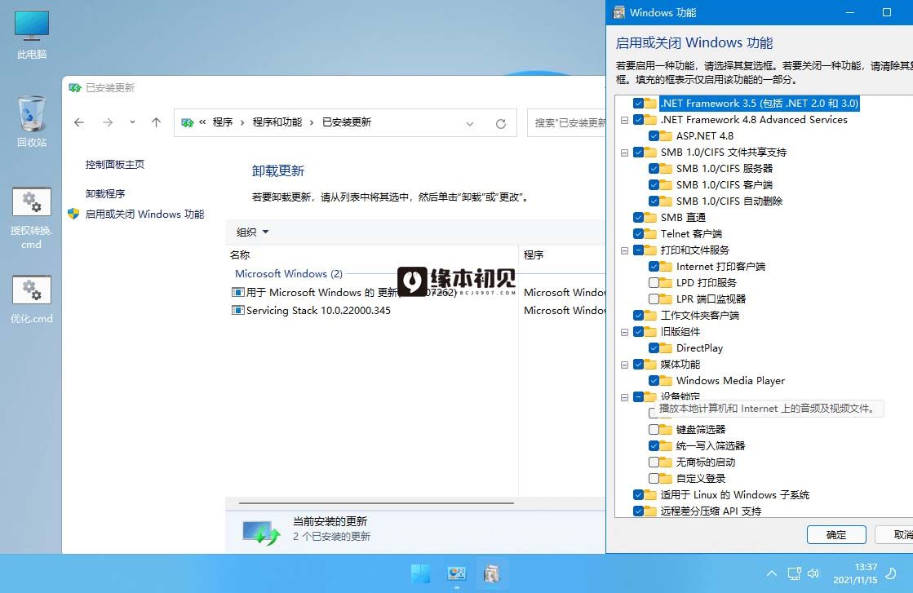Open the 此电脑 desktop icon
913x593 pixels.
[x=32, y=34]
